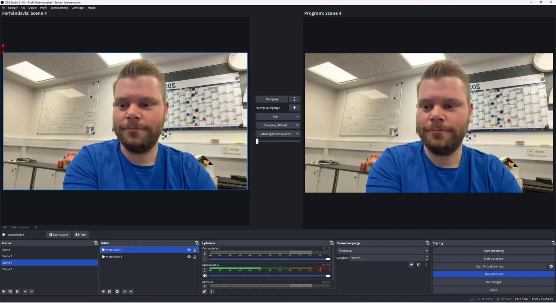
Task: Toggle the lock on Mediekilde 5
Action: (x=195, y=250)
